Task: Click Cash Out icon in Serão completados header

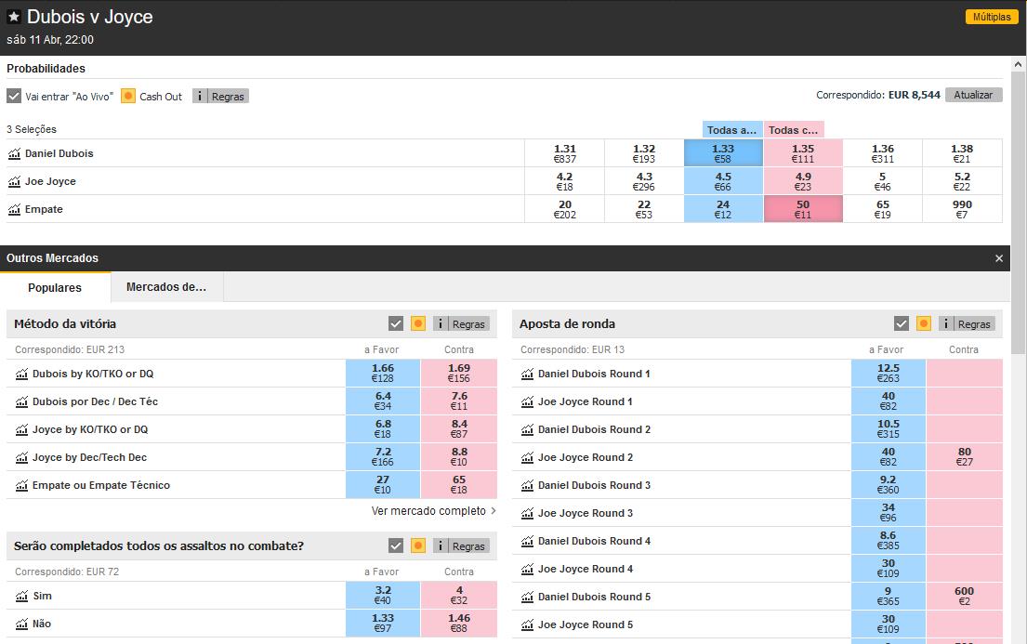Action: point(418,545)
